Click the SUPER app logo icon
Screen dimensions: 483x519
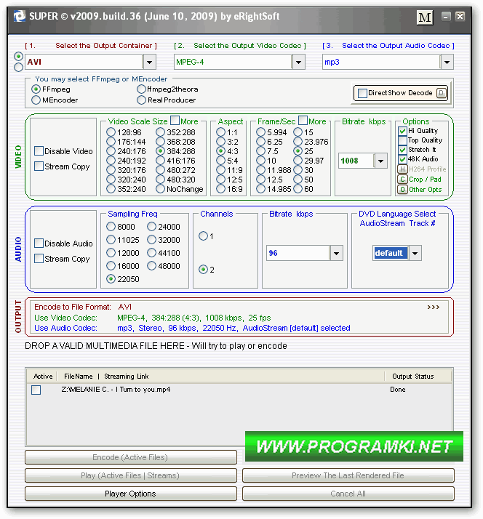(x=19, y=16)
